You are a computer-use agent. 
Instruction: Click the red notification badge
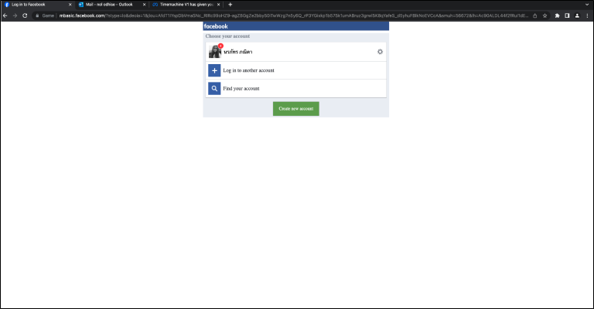tap(220, 46)
